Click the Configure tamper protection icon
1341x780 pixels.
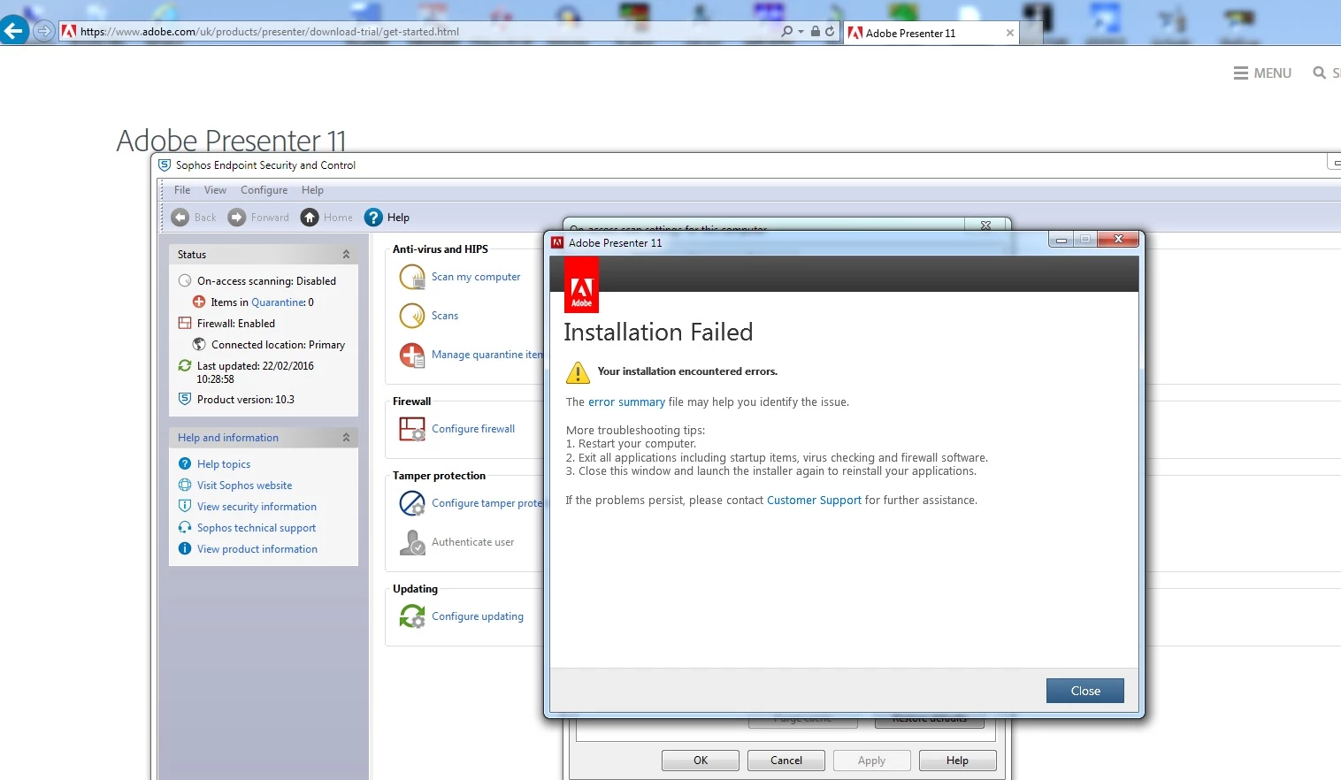(x=412, y=503)
